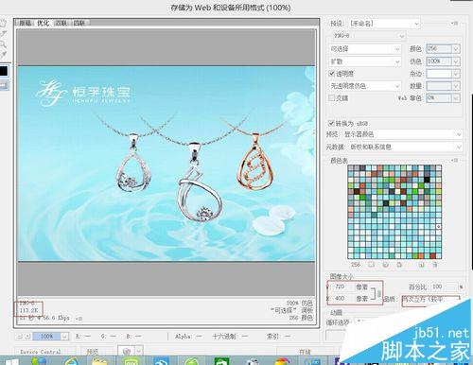Open the 可选择 color reduction dropdown
The width and height of the screenshot is (473, 365).
365,49
